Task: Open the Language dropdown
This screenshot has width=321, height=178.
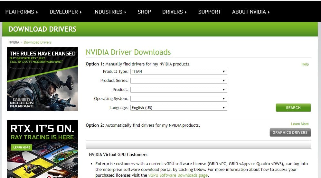Action: coord(178,108)
